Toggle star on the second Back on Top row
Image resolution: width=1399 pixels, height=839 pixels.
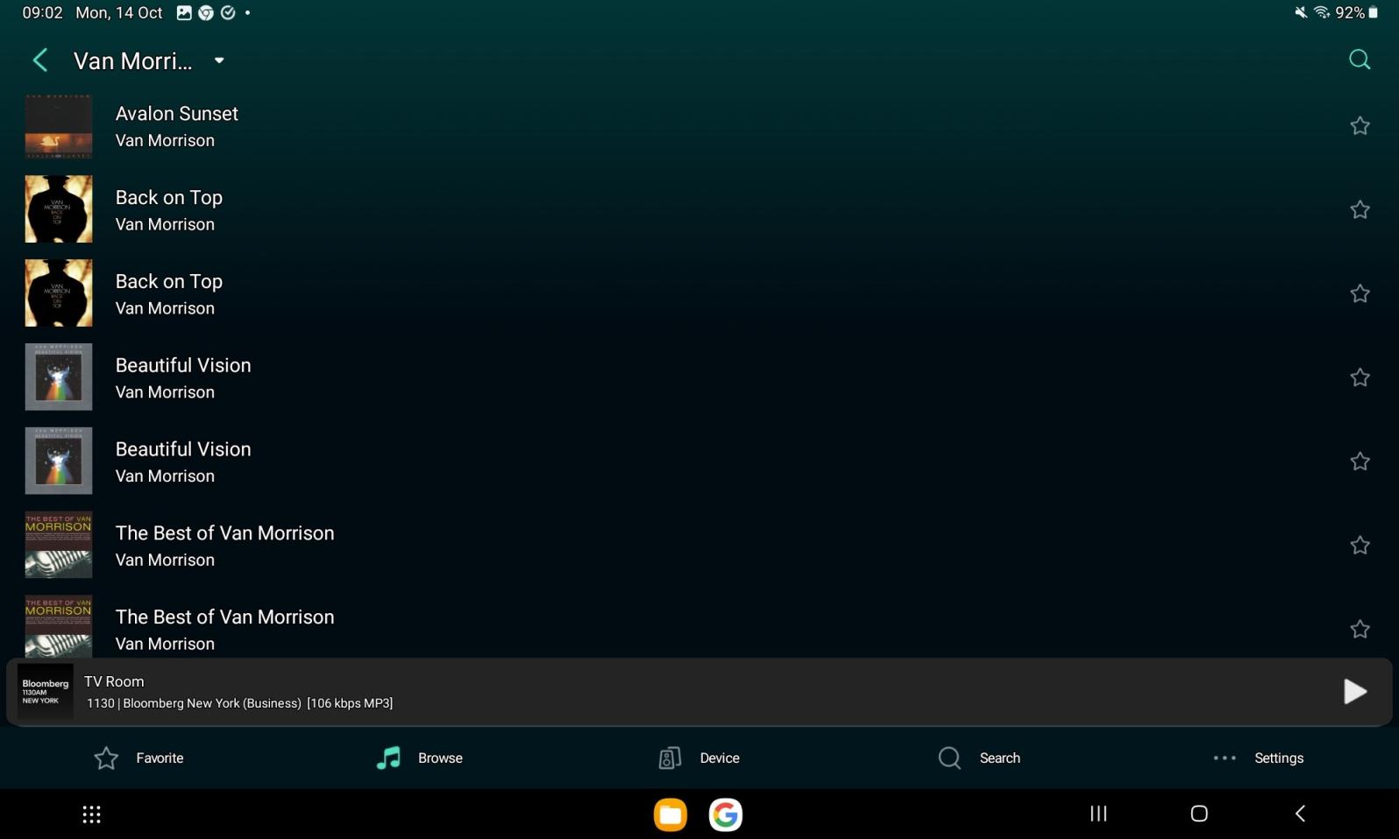1360,294
